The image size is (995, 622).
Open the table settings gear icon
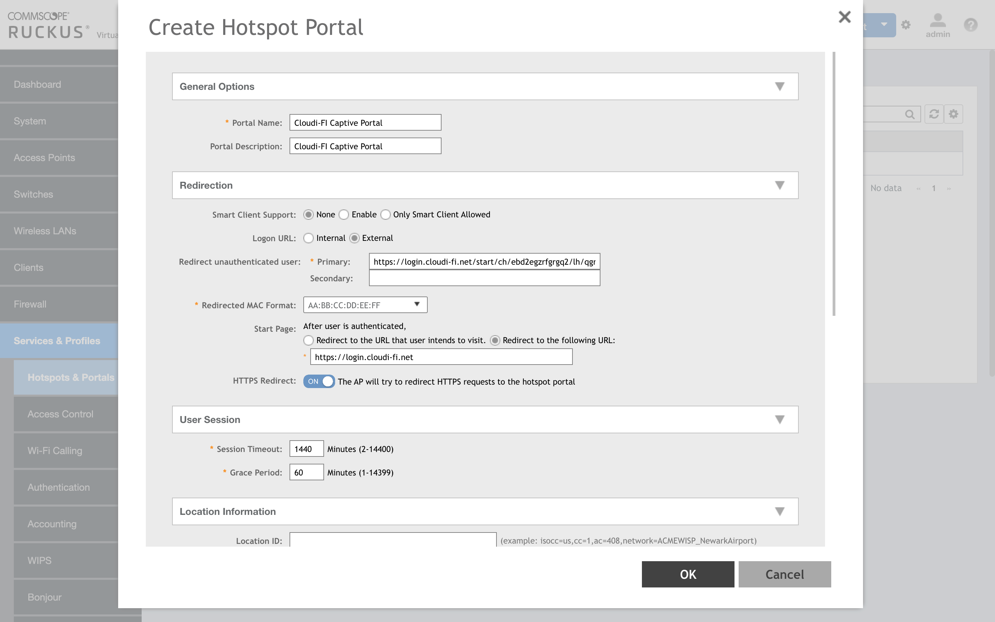point(954,114)
